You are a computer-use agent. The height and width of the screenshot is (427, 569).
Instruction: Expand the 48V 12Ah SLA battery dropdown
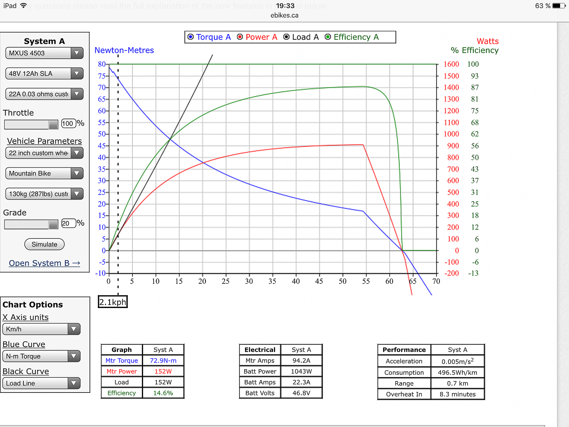(77, 74)
